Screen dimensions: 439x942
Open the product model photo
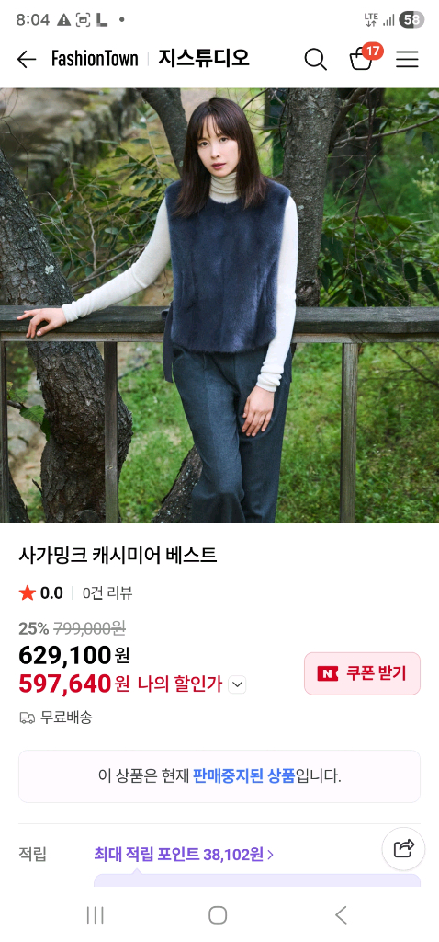tap(219, 305)
